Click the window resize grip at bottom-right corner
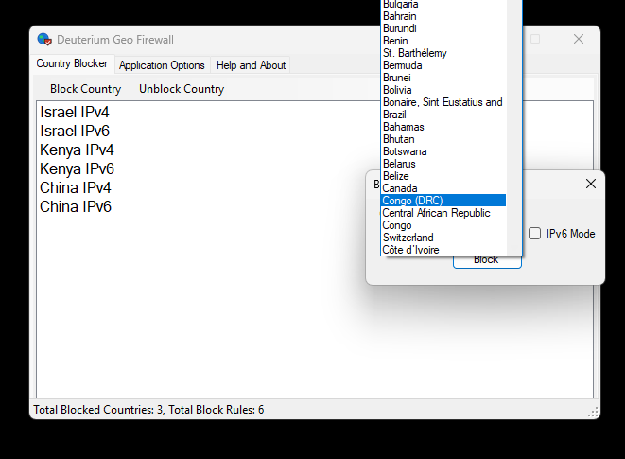The image size is (625, 459). [593, 412]
